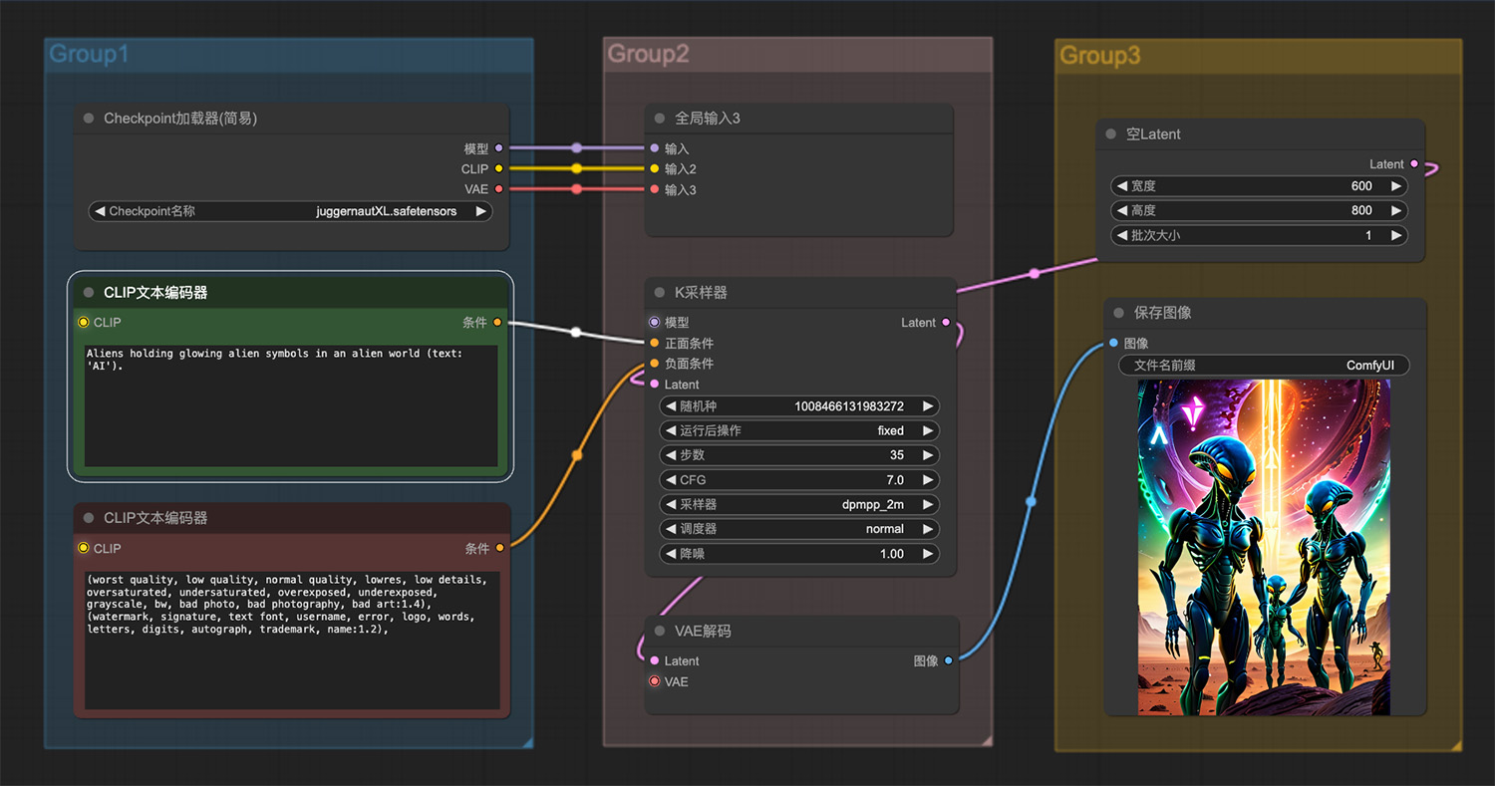
Task: Decrease 降噪 with its left arrow
Action: click(x=671, y=554)
